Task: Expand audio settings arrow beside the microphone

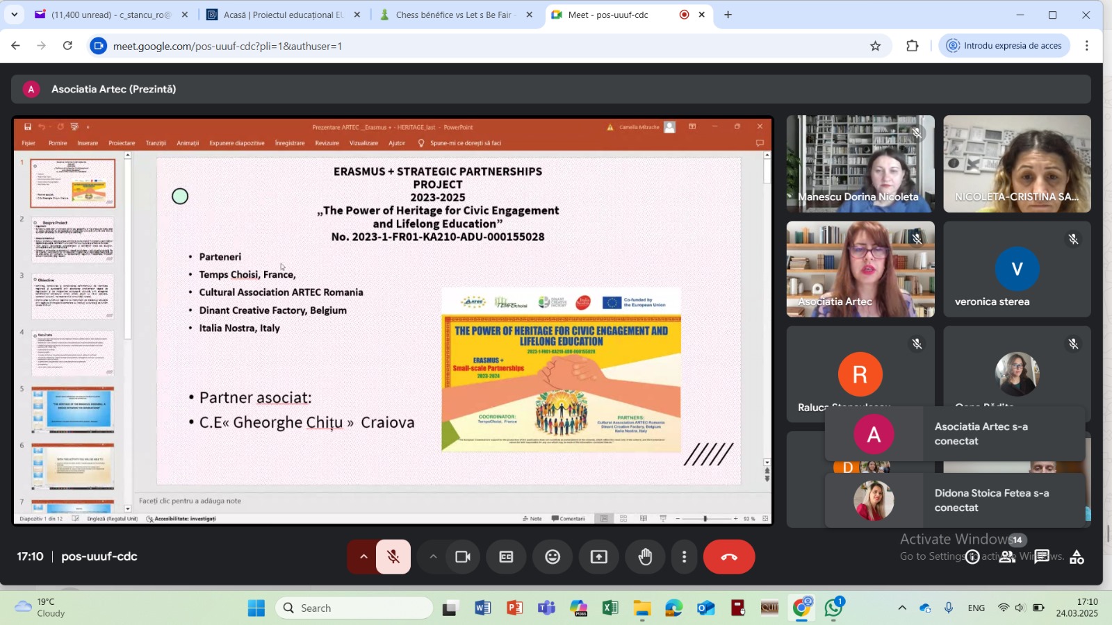Action: point(363,557)
